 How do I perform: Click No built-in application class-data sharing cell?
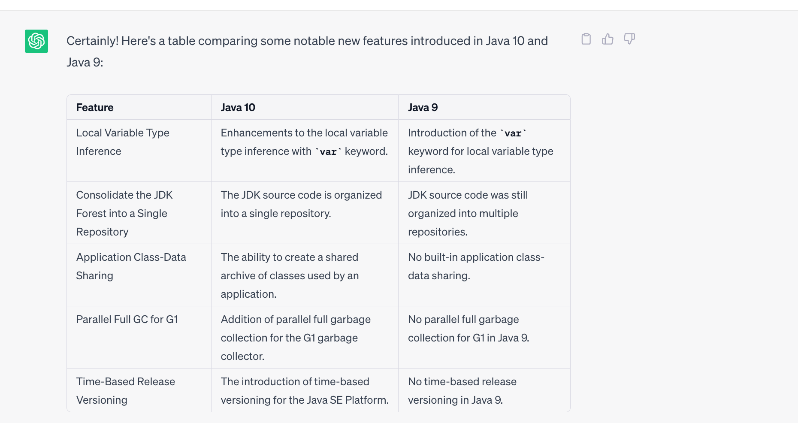pyautogui.click(x=484, y=275)
